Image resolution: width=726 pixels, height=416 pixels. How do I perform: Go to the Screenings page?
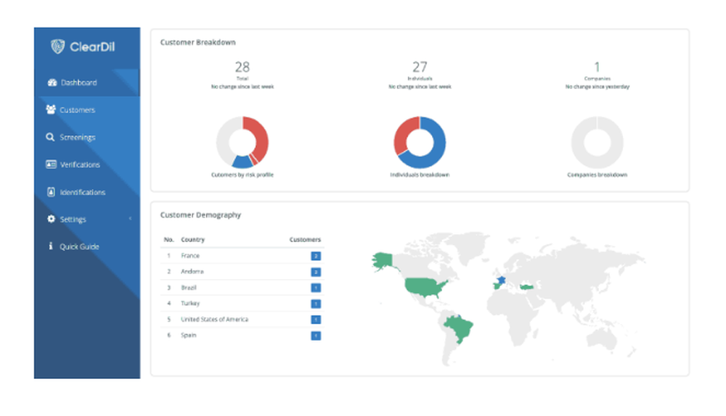pyautogui.click(x=87, y=137)
